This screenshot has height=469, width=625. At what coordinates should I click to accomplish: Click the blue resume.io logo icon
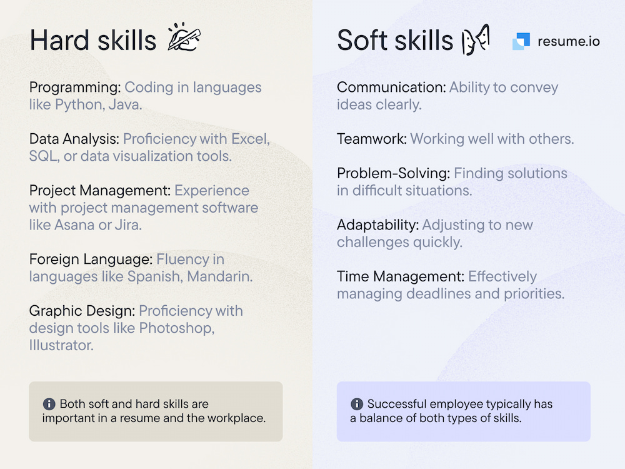tap(521, 41)
